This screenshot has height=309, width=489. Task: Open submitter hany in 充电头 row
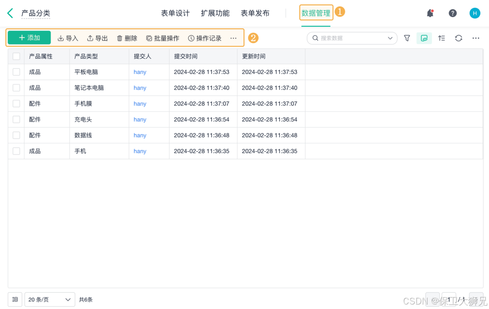140,120
